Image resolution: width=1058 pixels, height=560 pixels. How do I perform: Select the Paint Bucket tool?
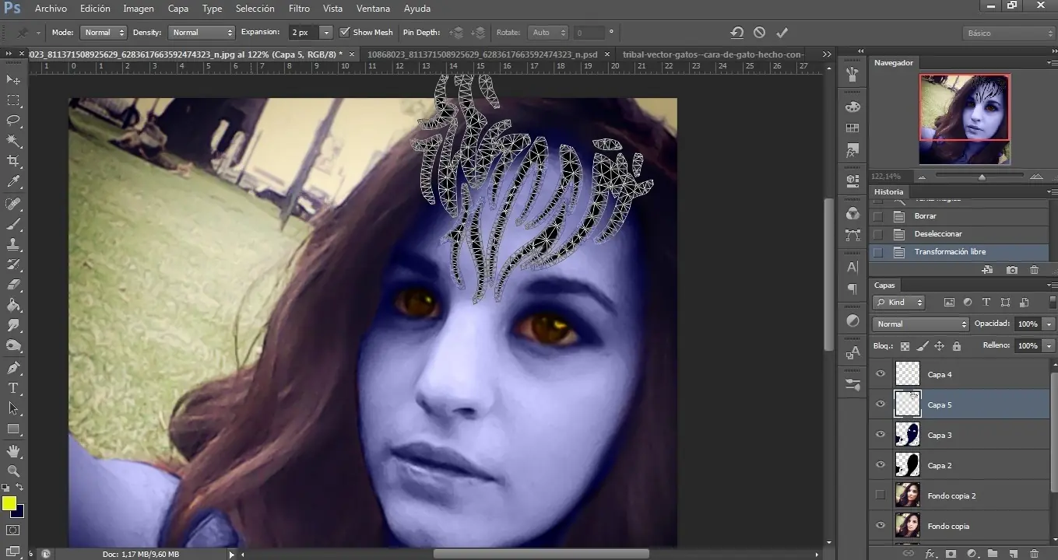[x=13, y=305]
